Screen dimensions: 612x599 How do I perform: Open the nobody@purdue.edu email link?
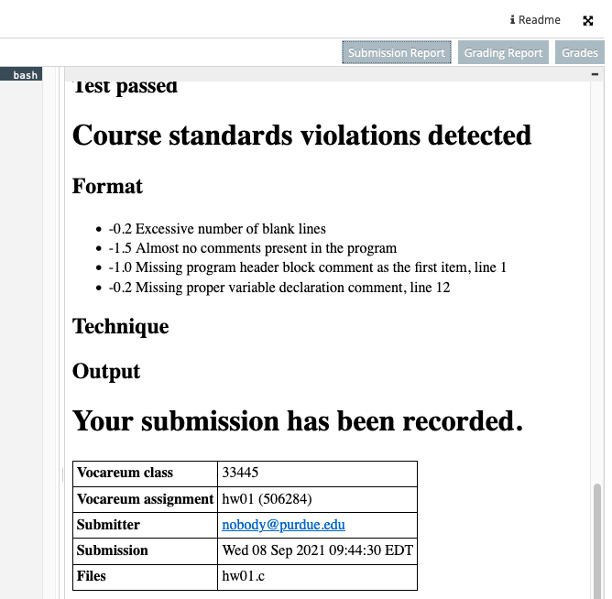coord(283,525)
